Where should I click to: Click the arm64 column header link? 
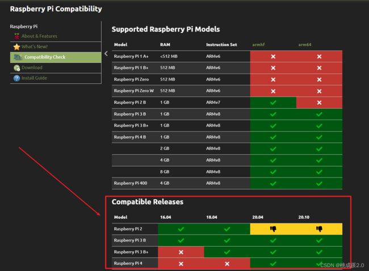(x=305, y=44)
